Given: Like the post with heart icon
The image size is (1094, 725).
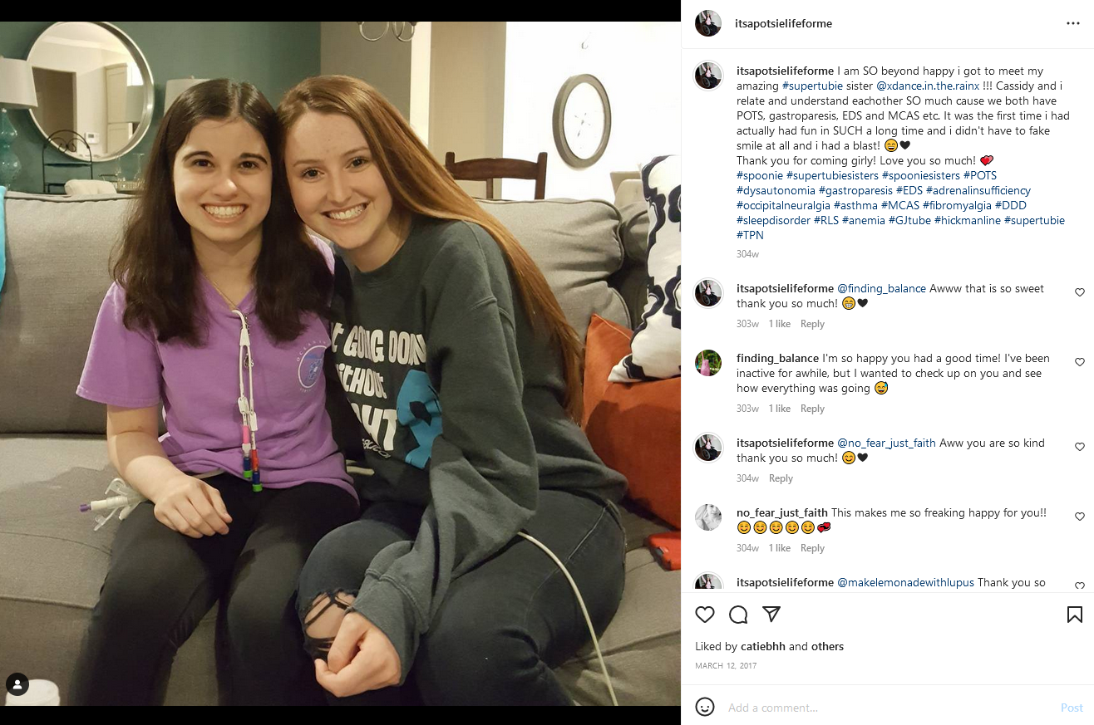Looking at the screenshot, I should point(705,615).
